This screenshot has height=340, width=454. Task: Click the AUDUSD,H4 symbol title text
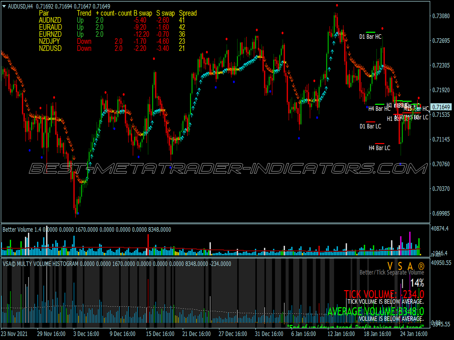pos(20,7)
